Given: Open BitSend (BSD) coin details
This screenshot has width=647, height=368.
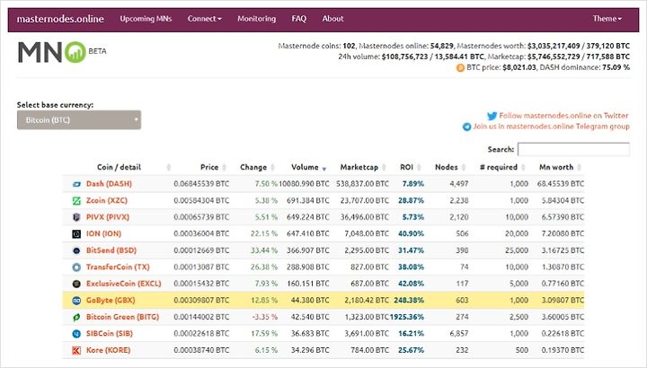Looking at the screenshot, I should [x=111, y=250].
